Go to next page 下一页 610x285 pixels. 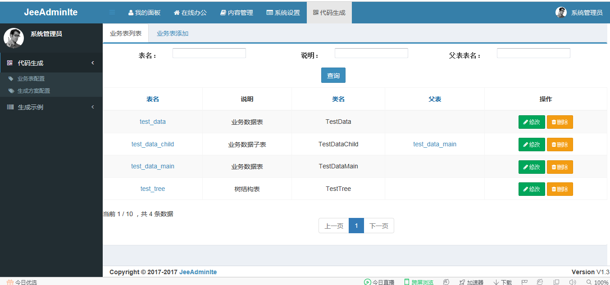coord(379,226)
